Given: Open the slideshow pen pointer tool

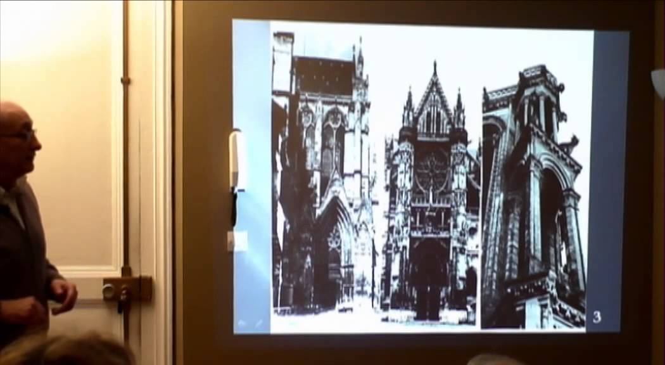Looking at the screenshot, I should [258, 323].
